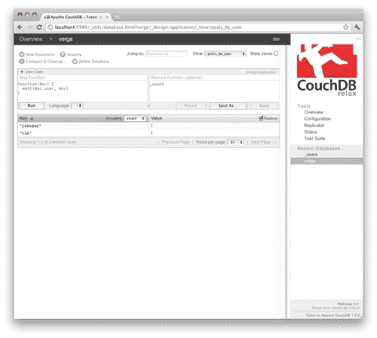Open the browser wrench menu
The width and height of the screenshot is (377, 338).
(357, 27)
